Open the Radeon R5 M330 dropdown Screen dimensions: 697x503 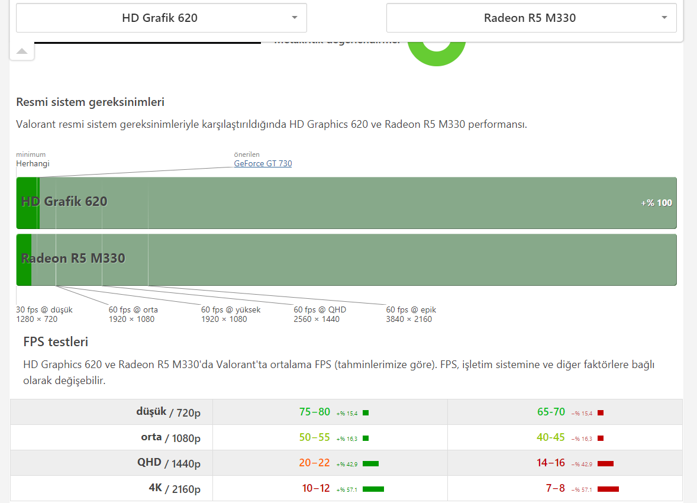(531, 18)
